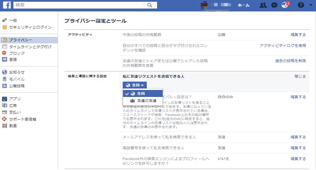316x170 pixels.
Task: Click the 公開 value text
Action: [221, 35]
